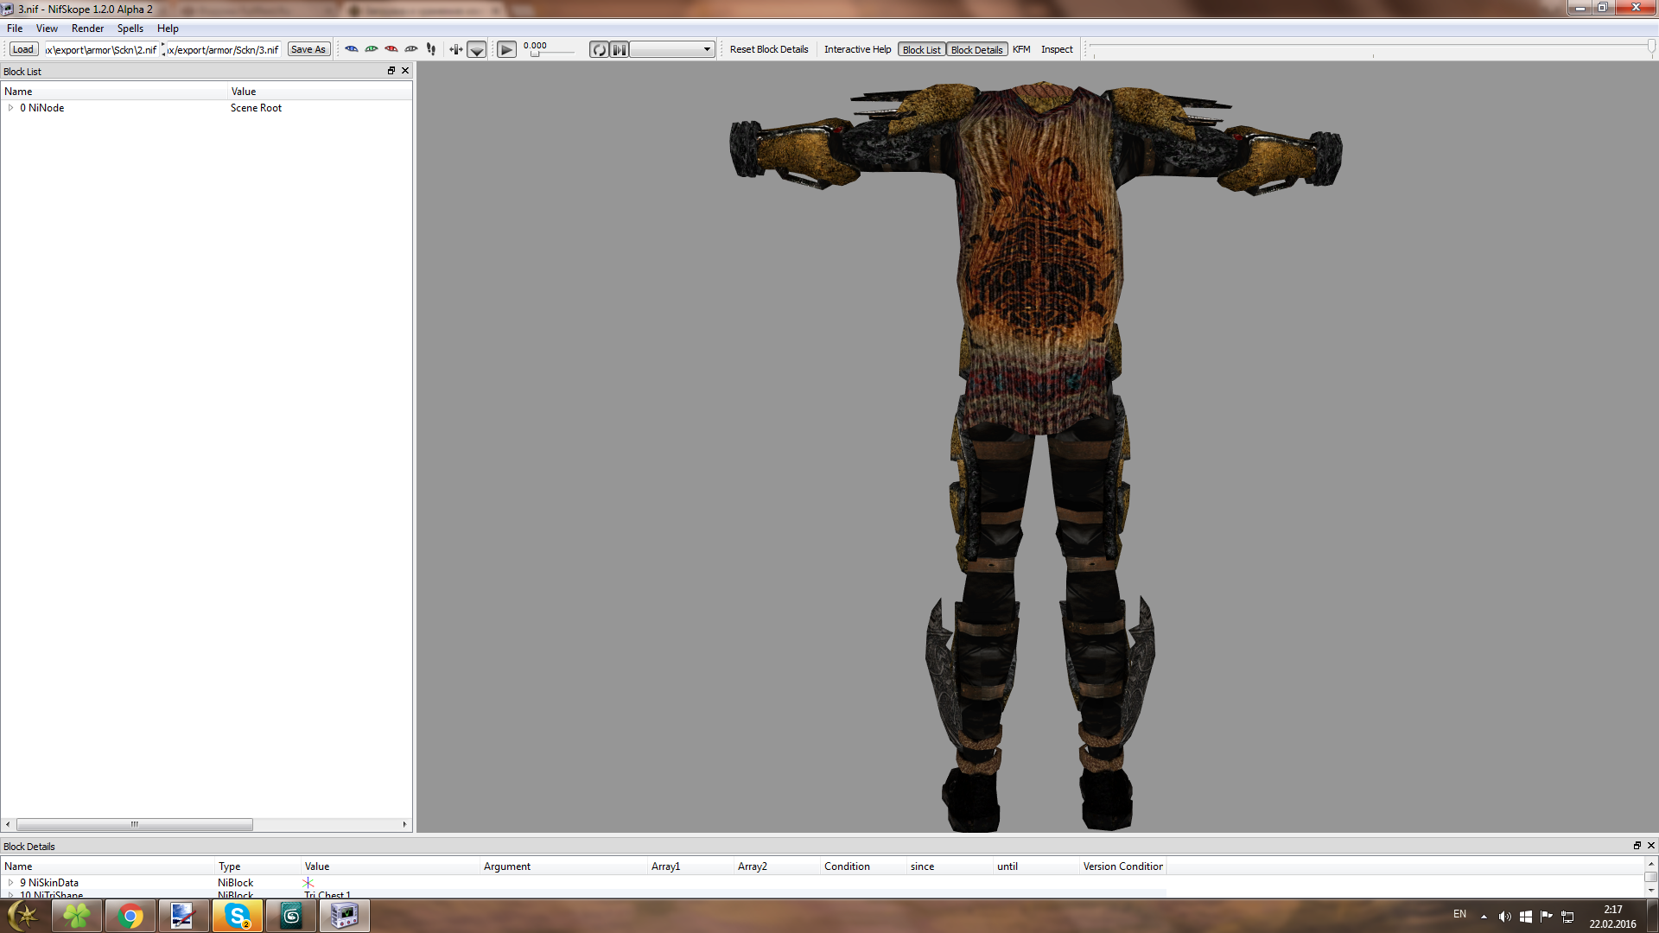Select the gray eye perspective view icon
The height and width of the screenshot is (933, 1659).
pyautogui.click(x=411, y=49)
